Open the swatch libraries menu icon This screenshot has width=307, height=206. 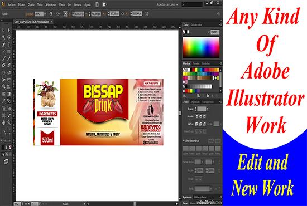tap(184, 96)
